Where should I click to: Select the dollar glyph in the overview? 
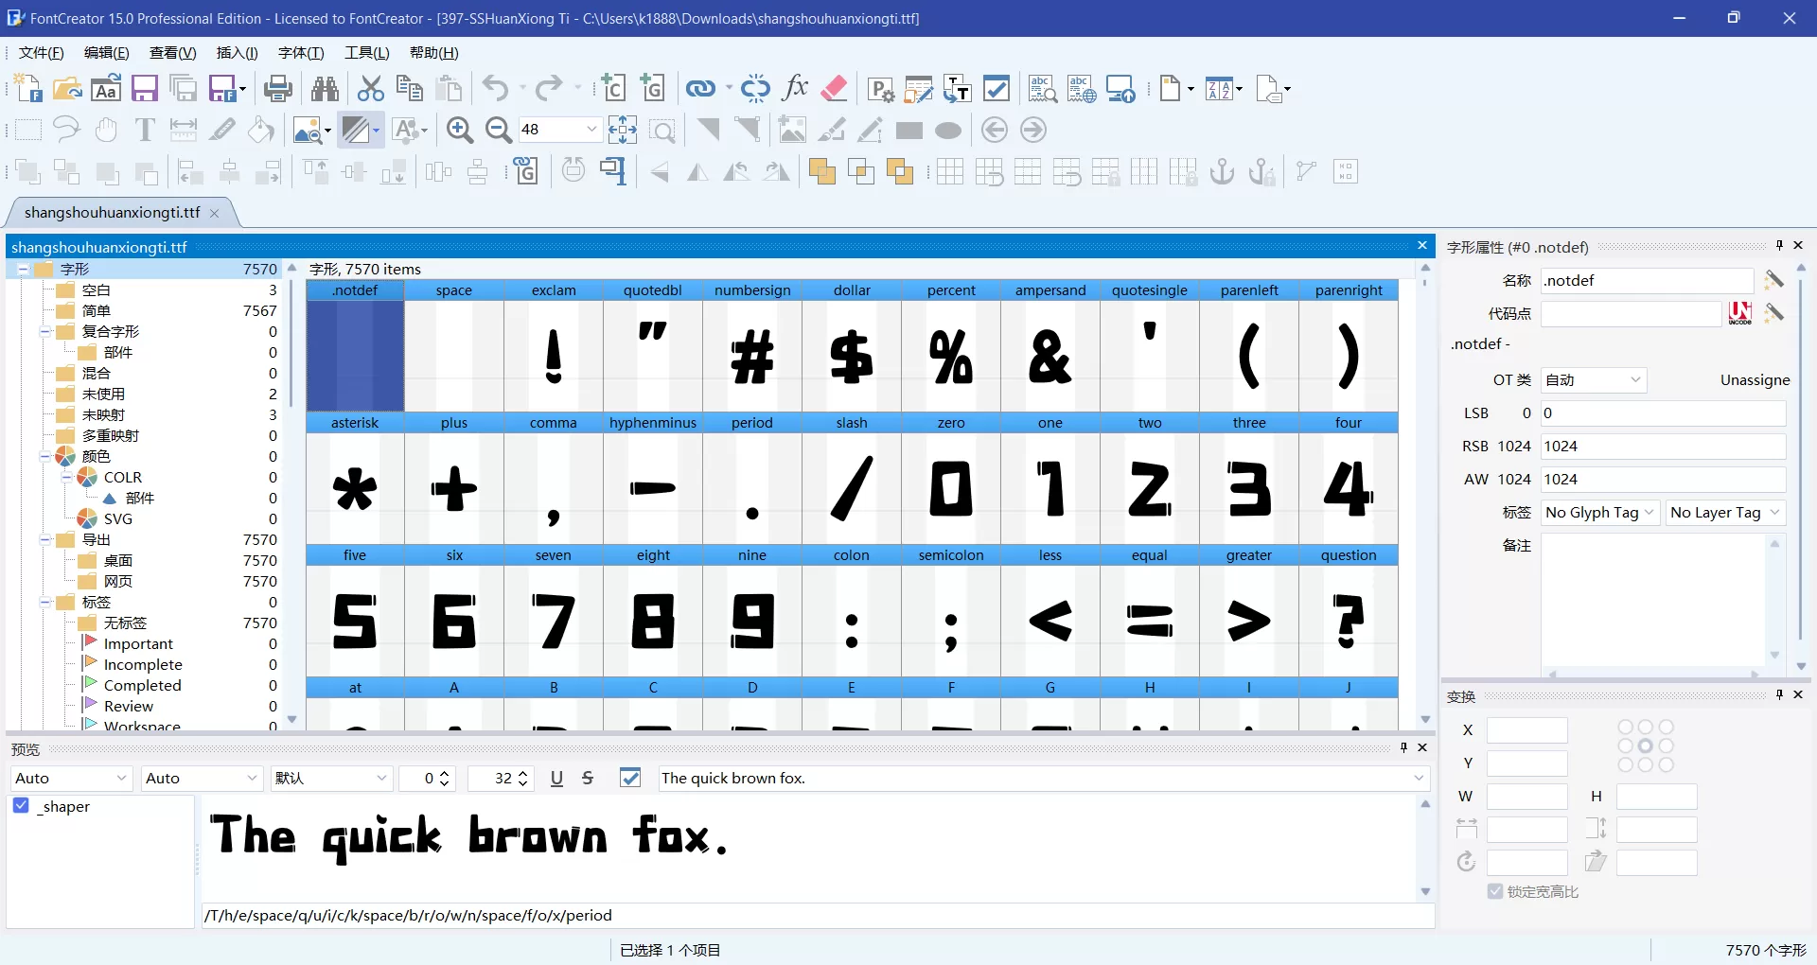(851, 357)
